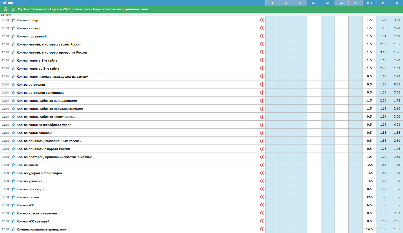Click the red circled icon for Кол-во красных карточек
Viewport: 403px width, 233px height.
(x=262, y=213)
